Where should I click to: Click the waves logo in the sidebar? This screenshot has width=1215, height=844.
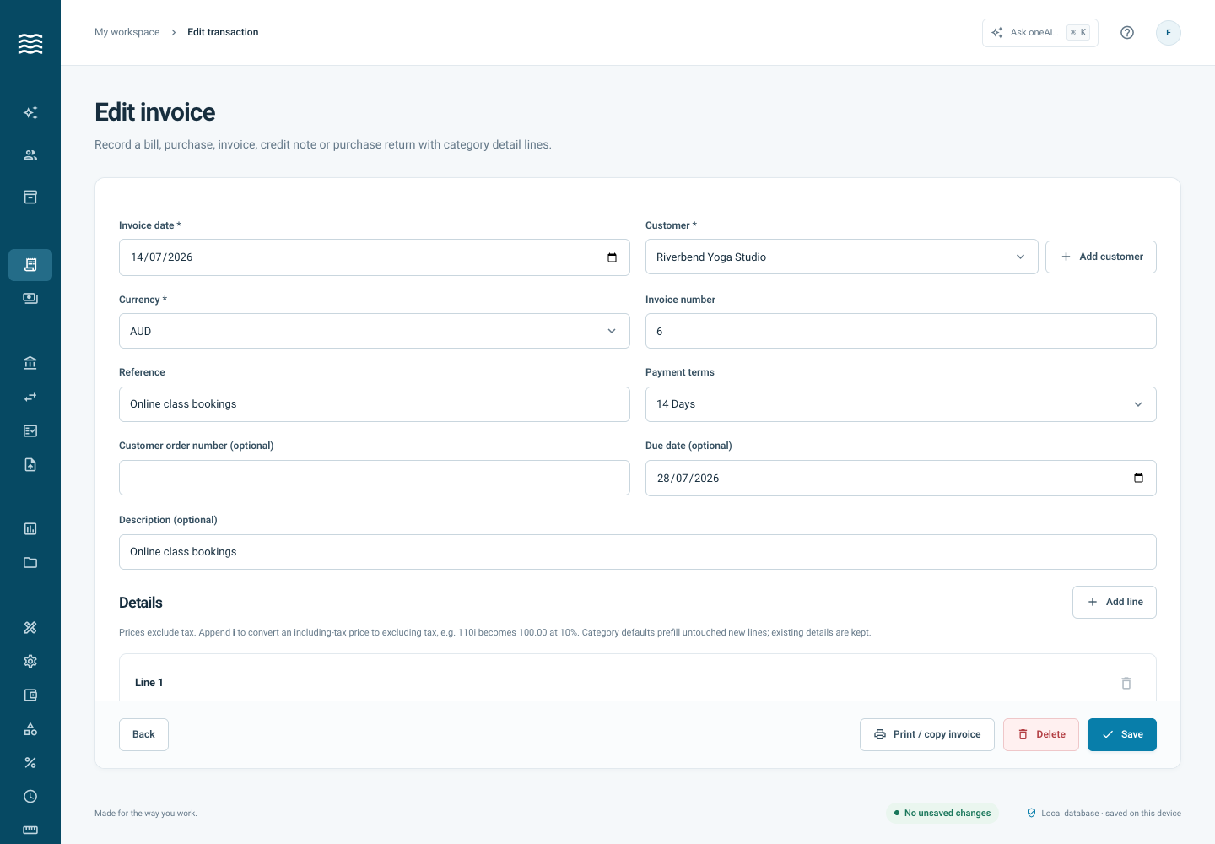pos(30,44)
